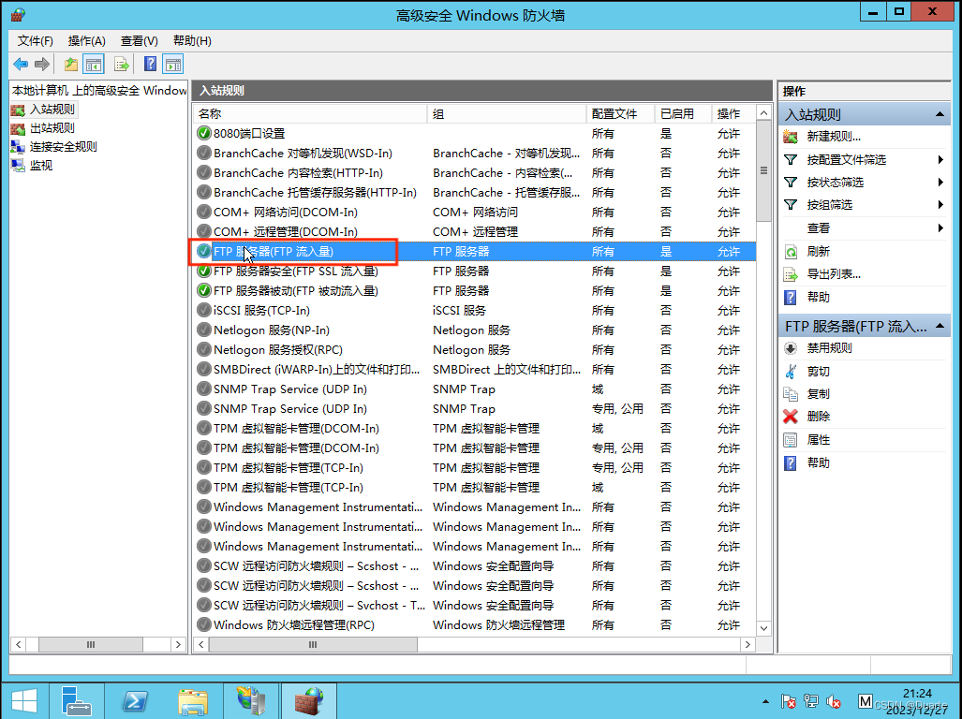Image resolution: width=962 pixels, height=719 pixels.
Task: Click the 已启用 column header to sort
Action: pyautogui.click(x=676, y=113)
